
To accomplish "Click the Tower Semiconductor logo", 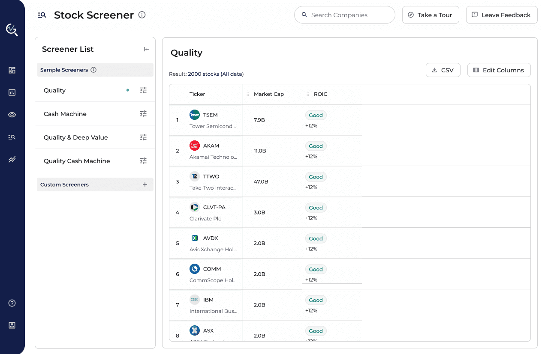I will click(195, 115).
